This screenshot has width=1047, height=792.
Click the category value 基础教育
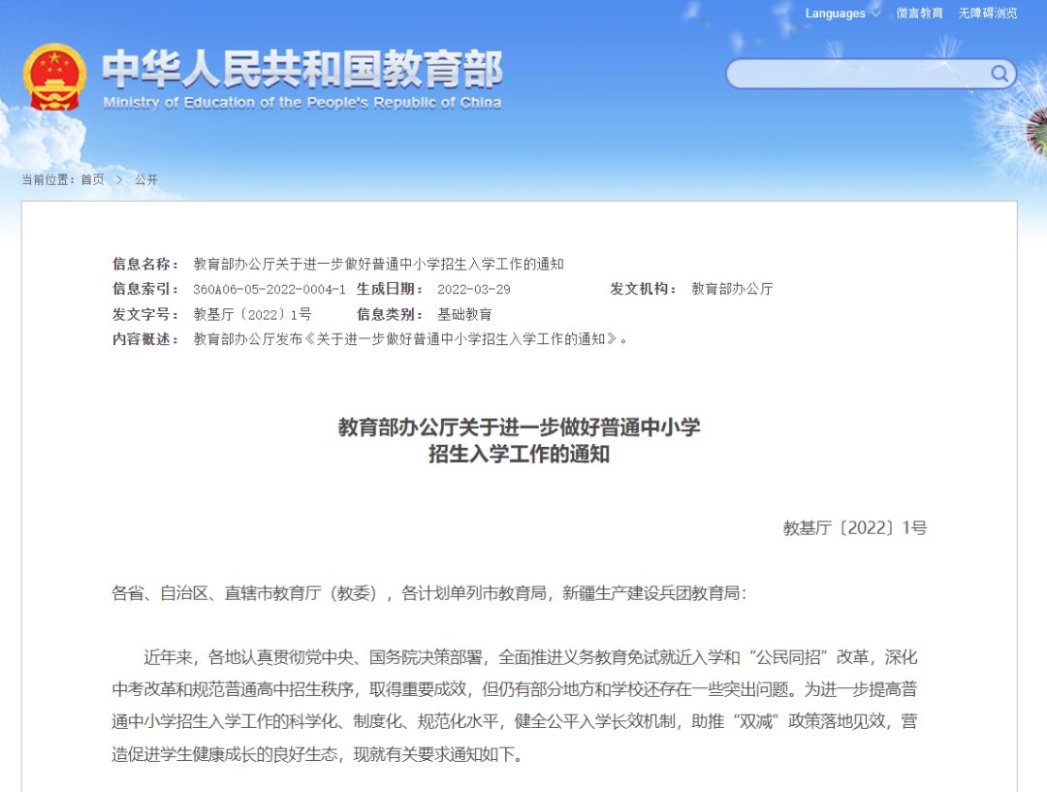pyautogui.click(x=464, y=314)
